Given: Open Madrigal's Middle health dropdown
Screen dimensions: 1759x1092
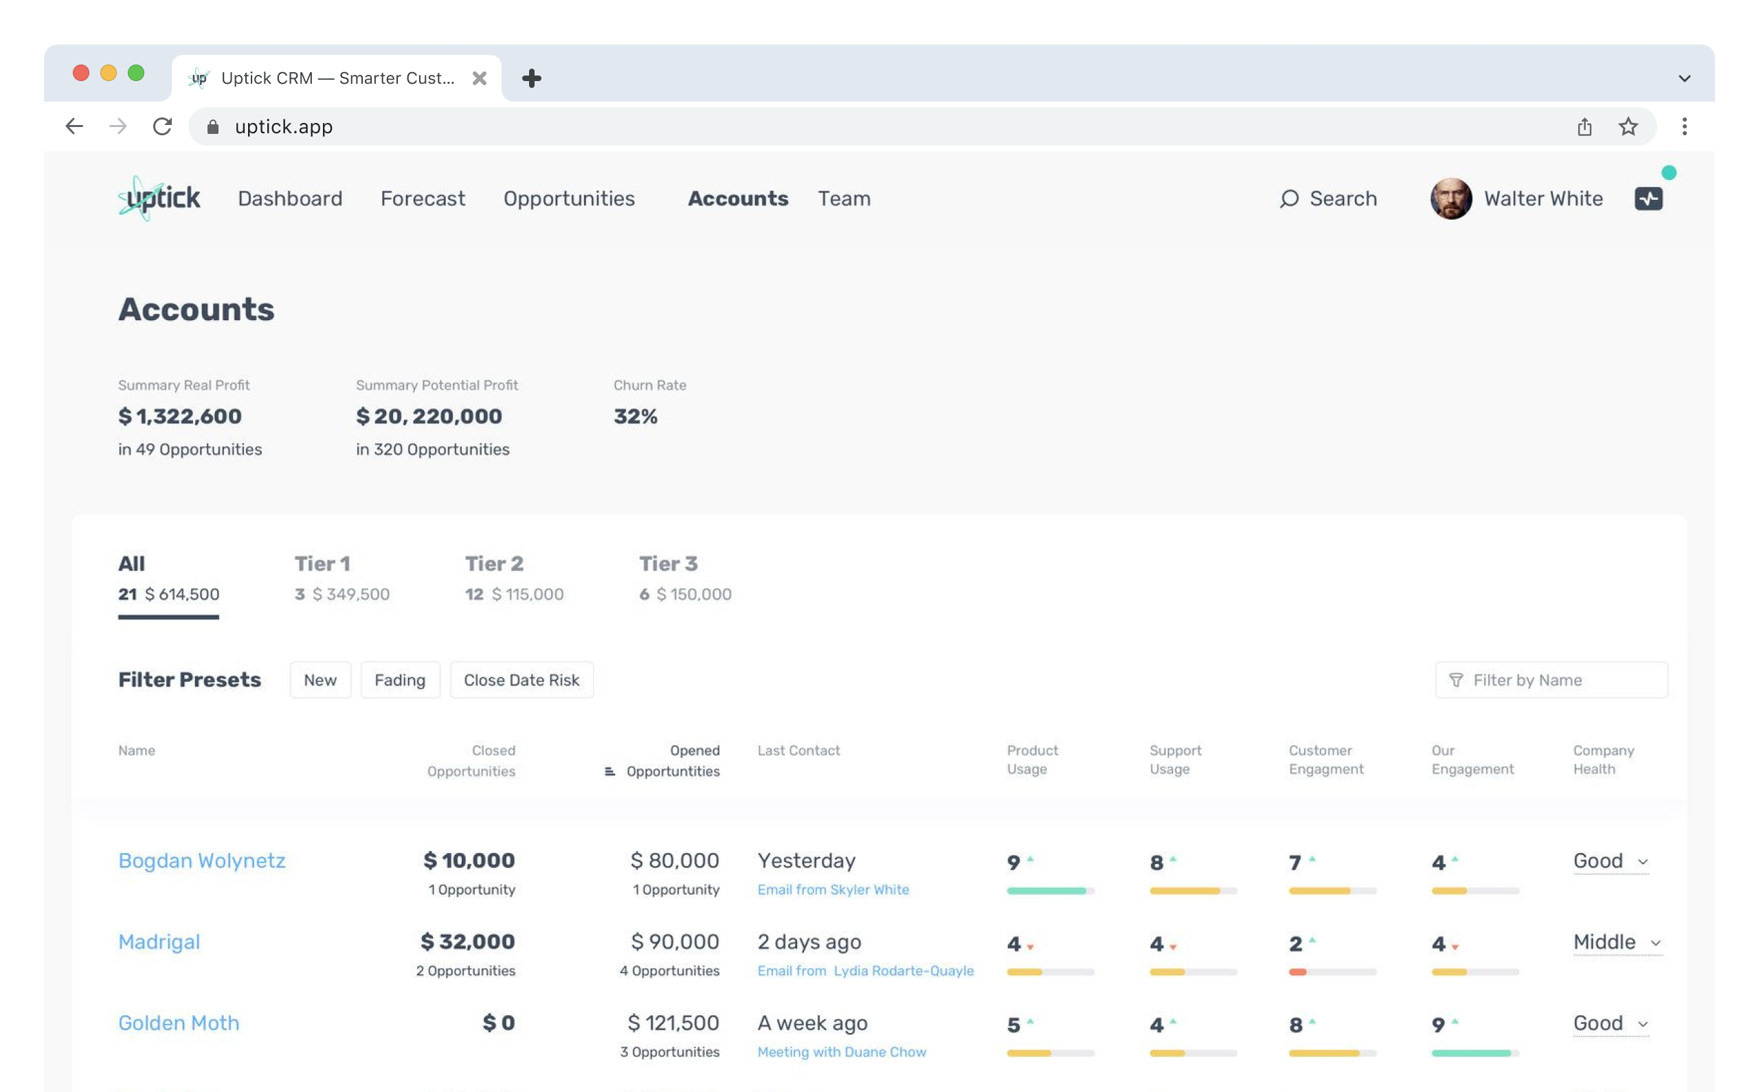Looking at the screenshot, I should pos(1617,942).
